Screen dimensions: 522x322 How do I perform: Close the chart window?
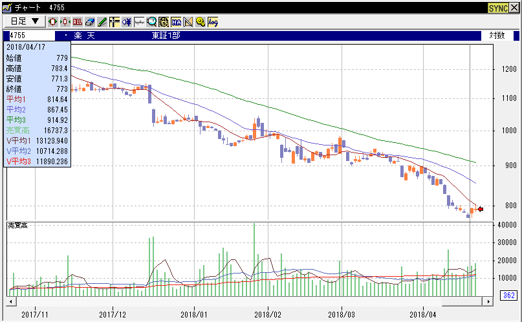(514, 6)
